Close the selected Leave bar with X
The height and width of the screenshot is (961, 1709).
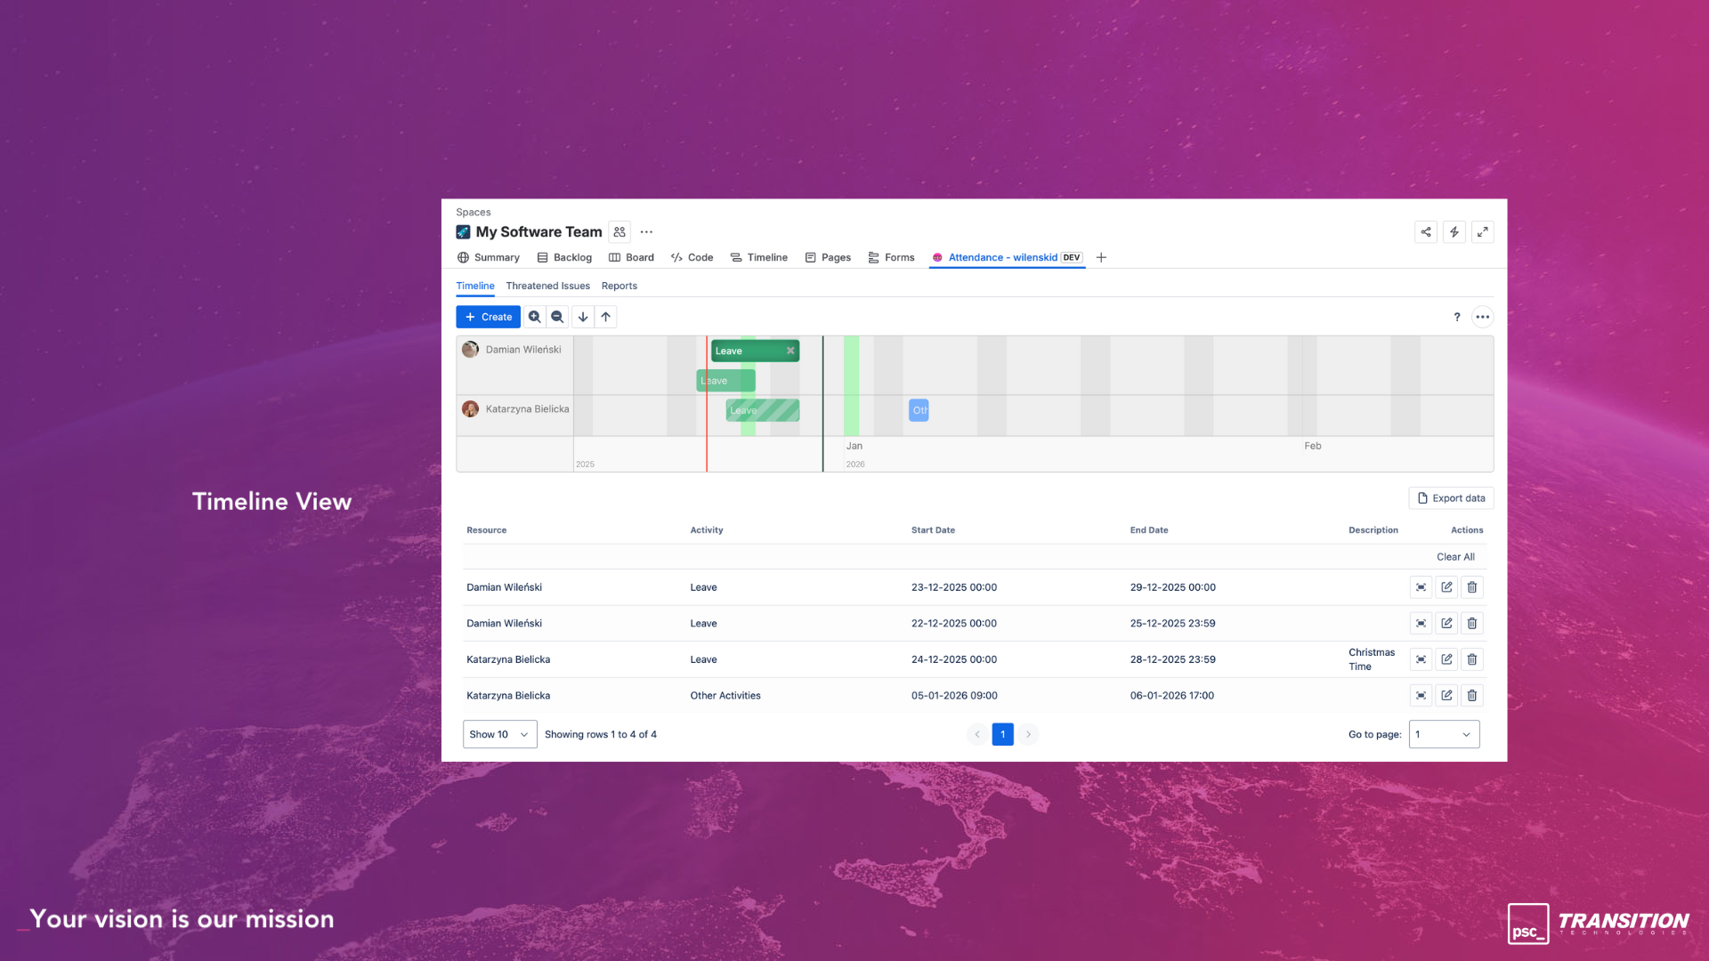coord(790,351)
